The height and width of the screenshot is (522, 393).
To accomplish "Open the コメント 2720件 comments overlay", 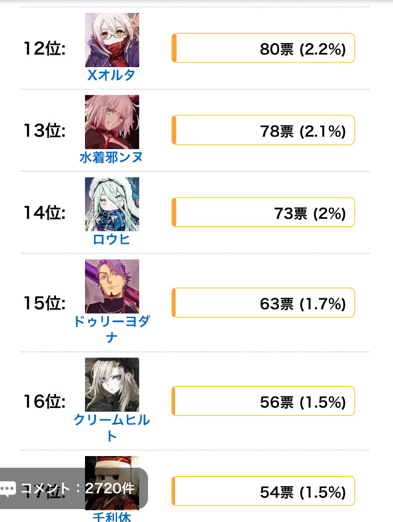I will (78, 489).
